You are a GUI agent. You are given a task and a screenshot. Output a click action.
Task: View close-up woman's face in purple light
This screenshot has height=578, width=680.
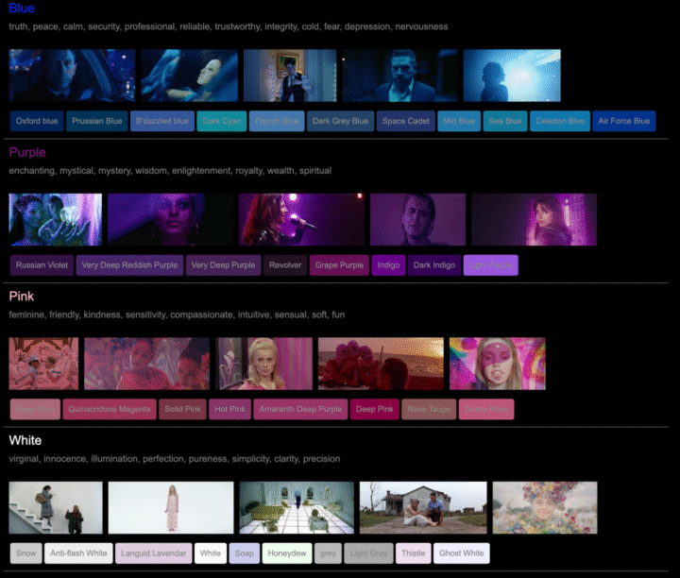(x=170, y=219)
